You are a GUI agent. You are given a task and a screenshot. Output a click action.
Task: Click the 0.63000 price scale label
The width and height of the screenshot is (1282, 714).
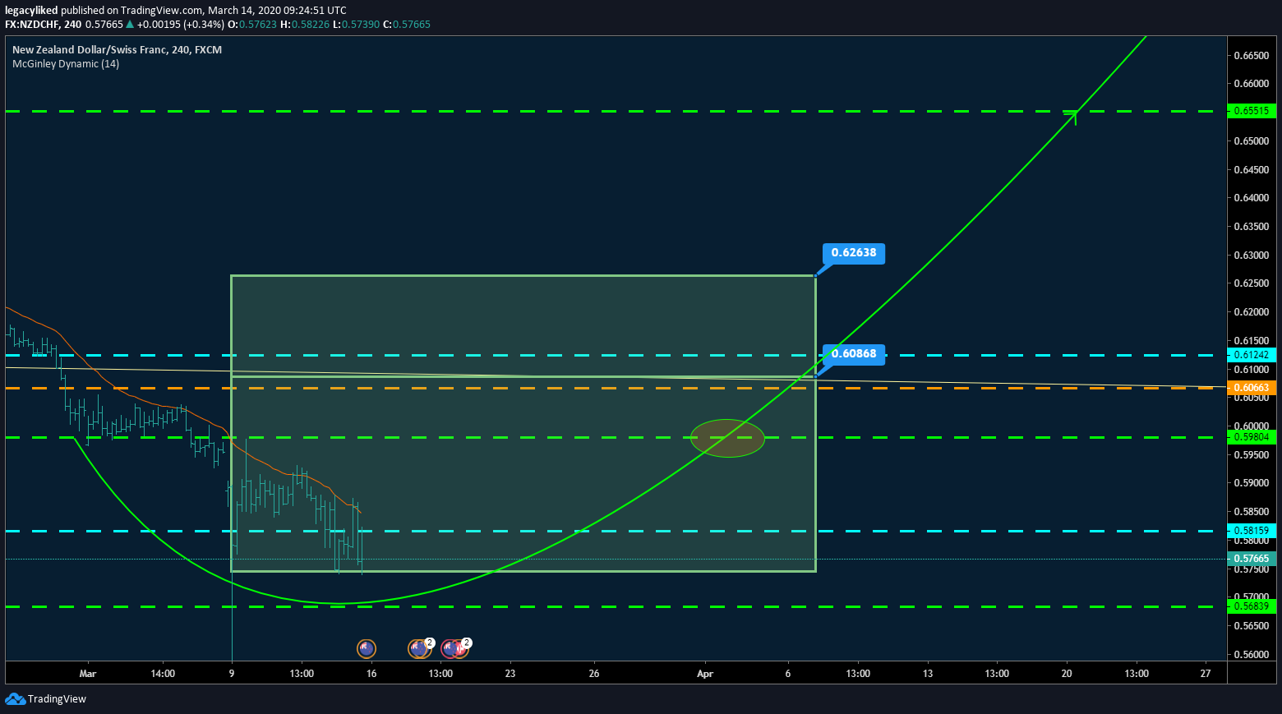(x=1251, y=256)
